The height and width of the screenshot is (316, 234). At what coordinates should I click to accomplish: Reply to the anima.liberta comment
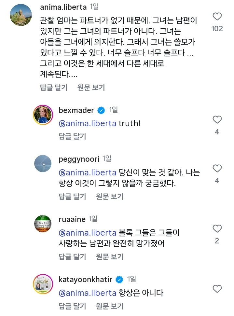click(x=54, y=88)
